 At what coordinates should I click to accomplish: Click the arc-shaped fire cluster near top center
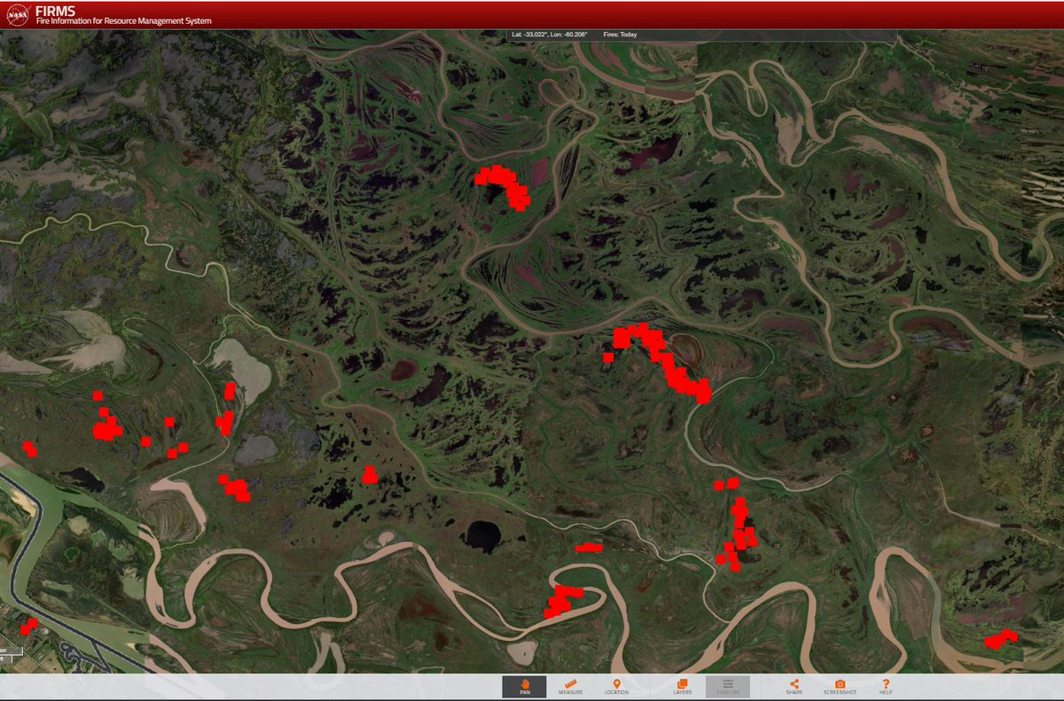click(503, 186)
